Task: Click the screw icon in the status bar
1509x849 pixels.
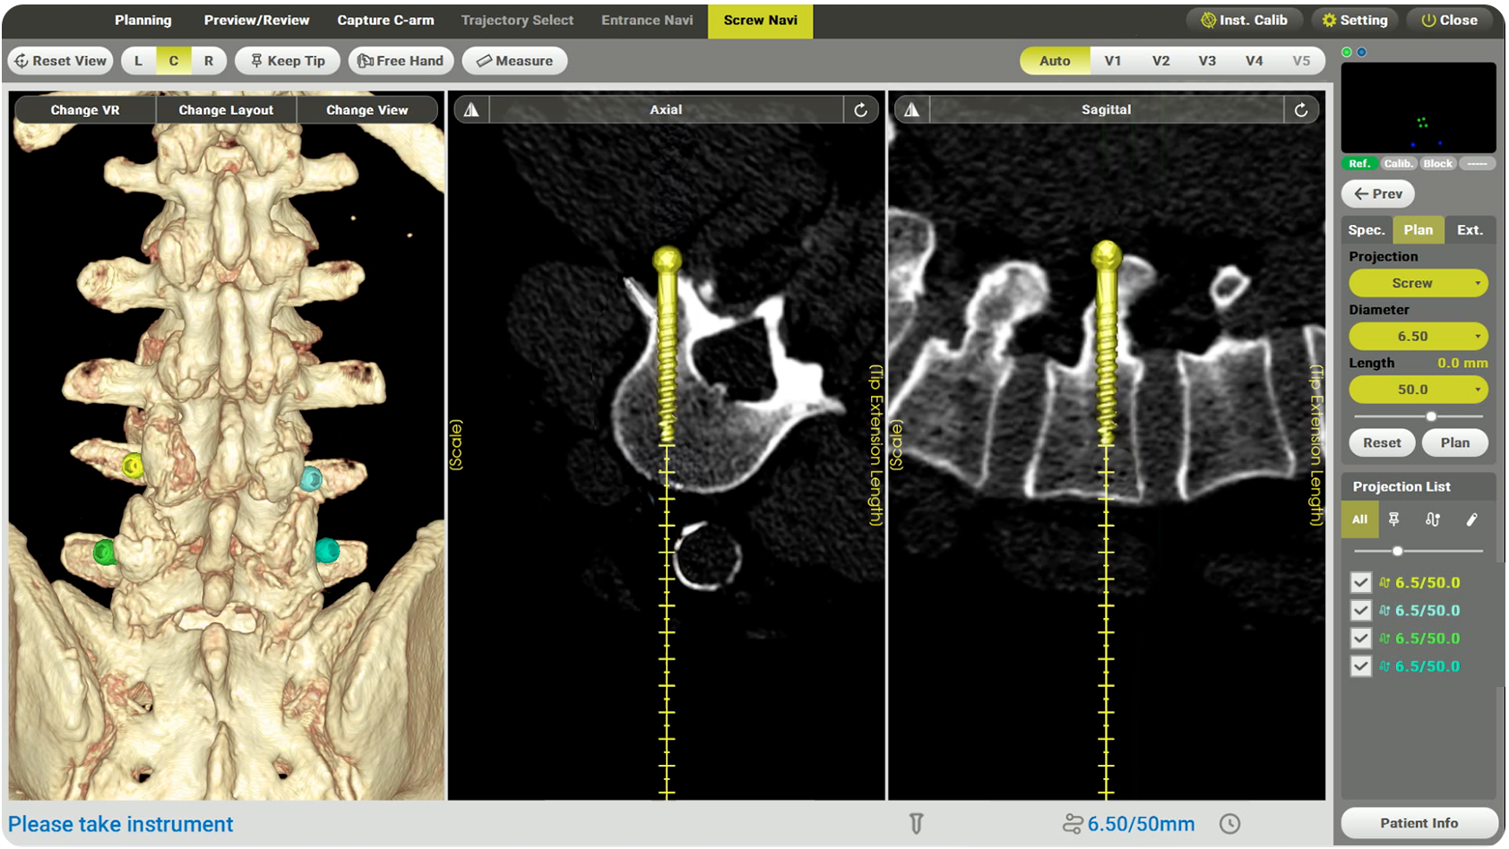Action: click(x=916, y=824)
